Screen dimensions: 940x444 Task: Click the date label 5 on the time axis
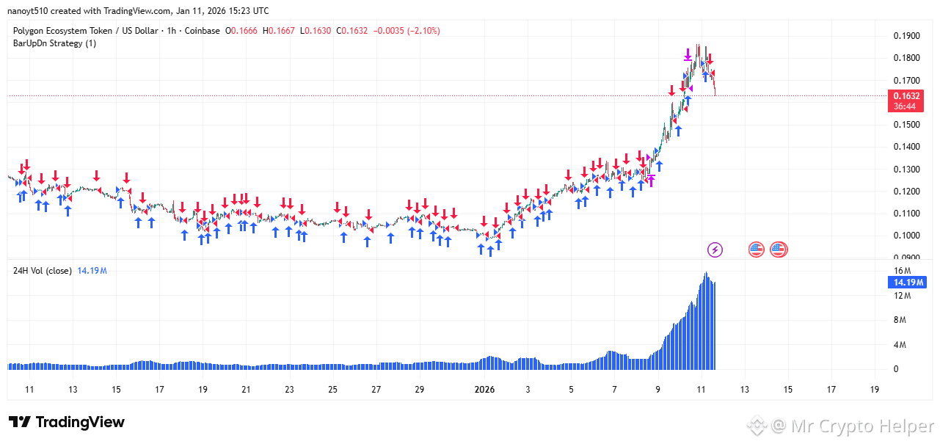(571, 390)
